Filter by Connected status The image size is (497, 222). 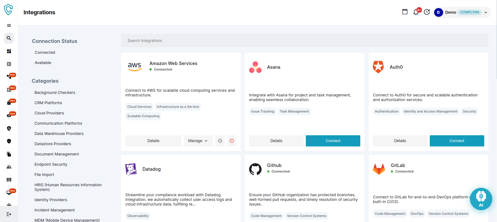click(45, 53)
